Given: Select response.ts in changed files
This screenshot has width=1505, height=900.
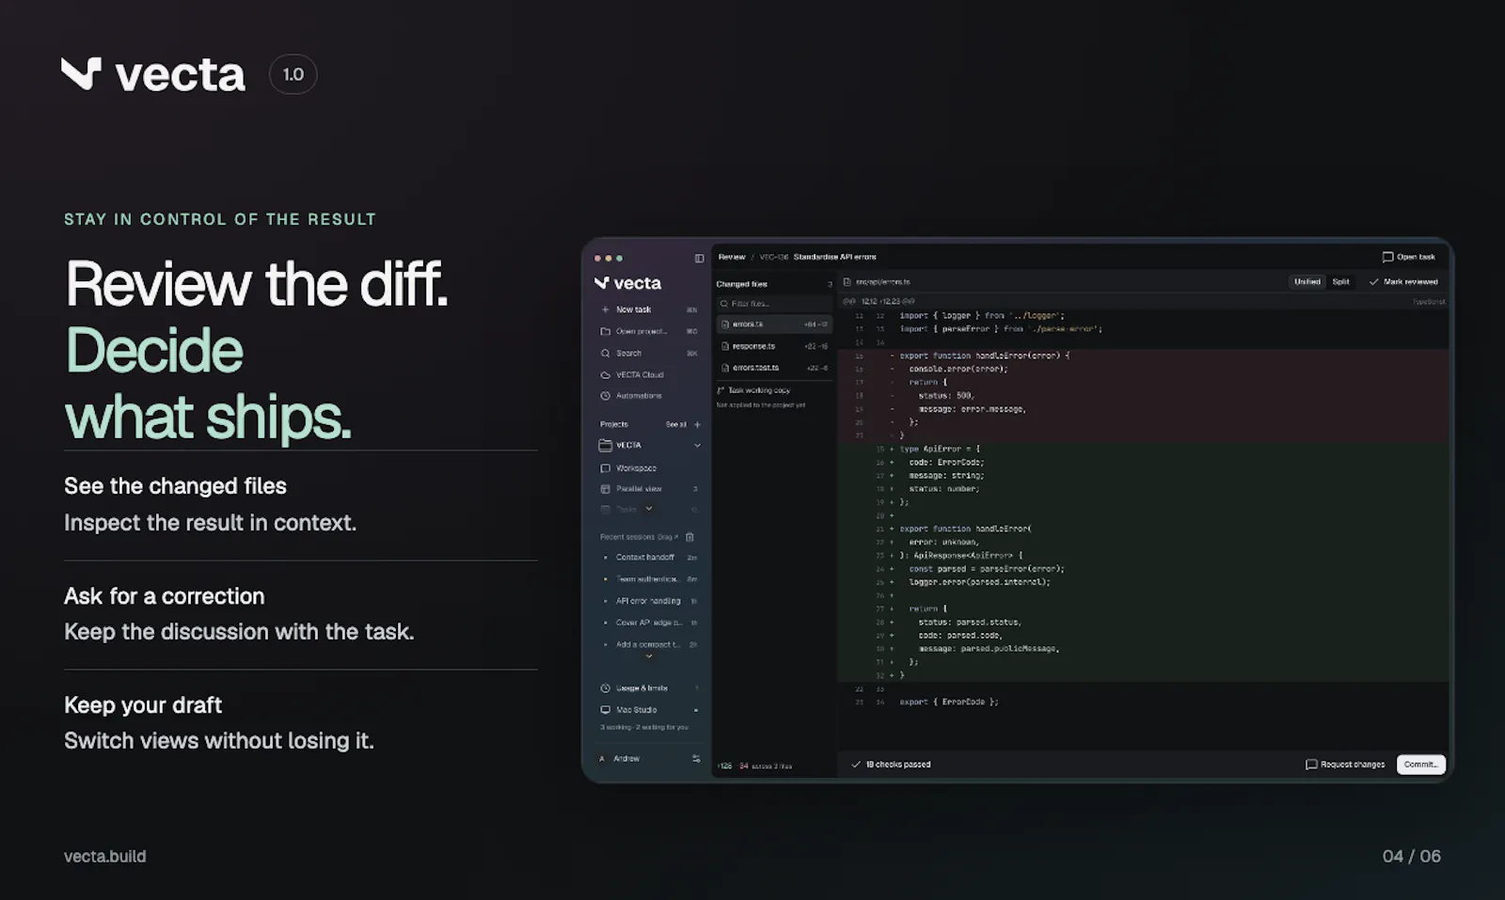Looking at the screenshot, I should click(x=774, y=346).
